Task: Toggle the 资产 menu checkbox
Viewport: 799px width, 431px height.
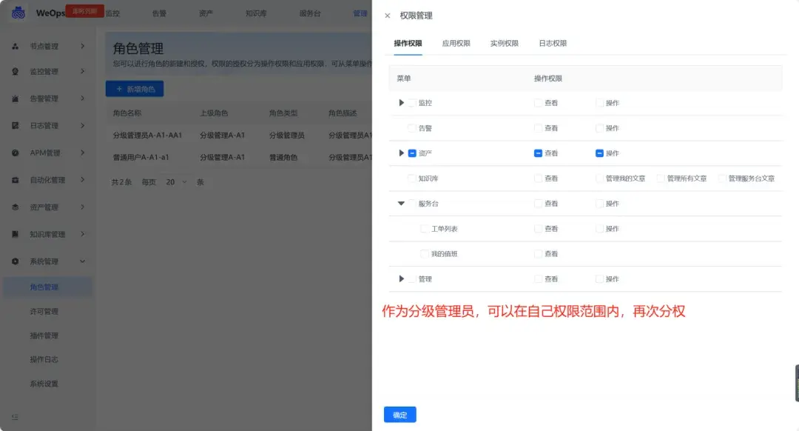Action: (412, 153)
